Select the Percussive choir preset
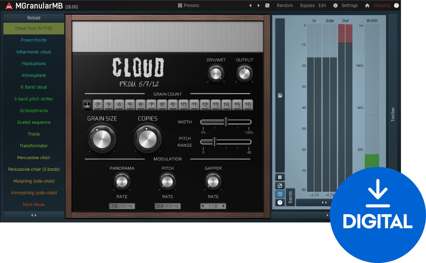The width and height of the screenshot is (426, 263). pos(34,157)
